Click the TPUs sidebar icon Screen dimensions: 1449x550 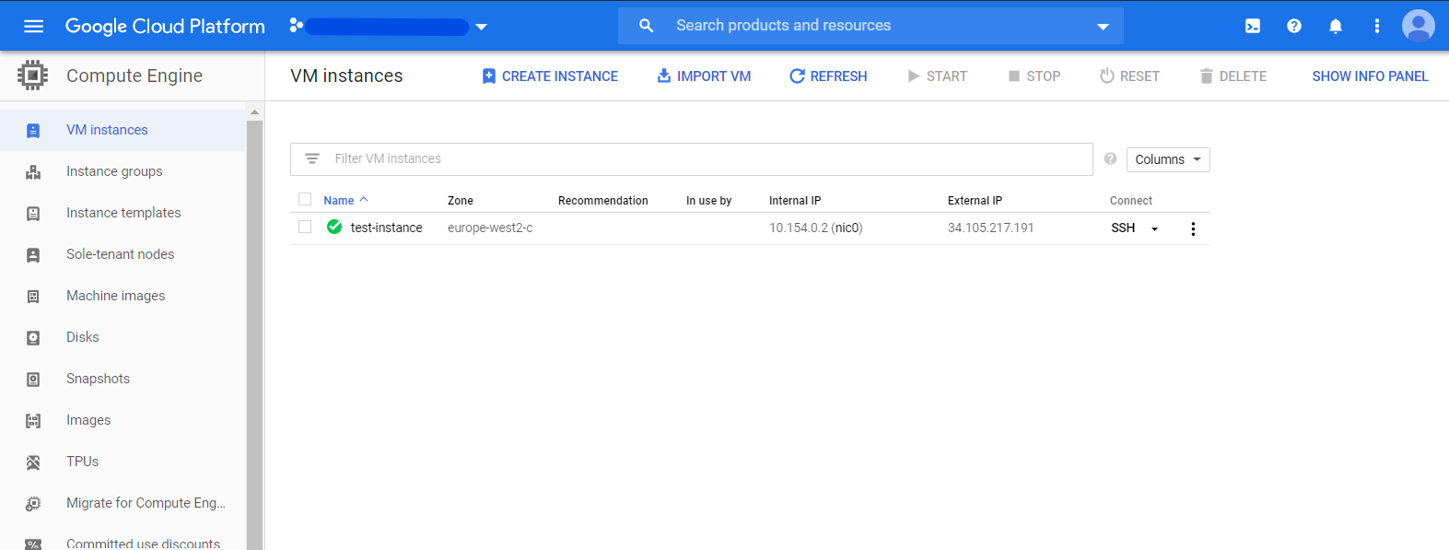(x=33, y=462)
